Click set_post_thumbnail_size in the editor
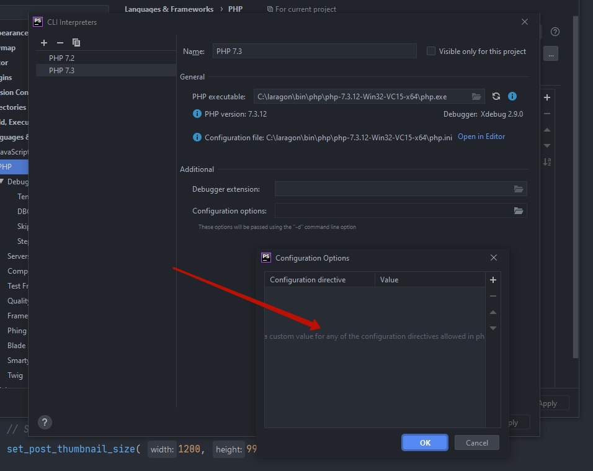The width and height of the screenshot is (593, 471). [71, 449]
